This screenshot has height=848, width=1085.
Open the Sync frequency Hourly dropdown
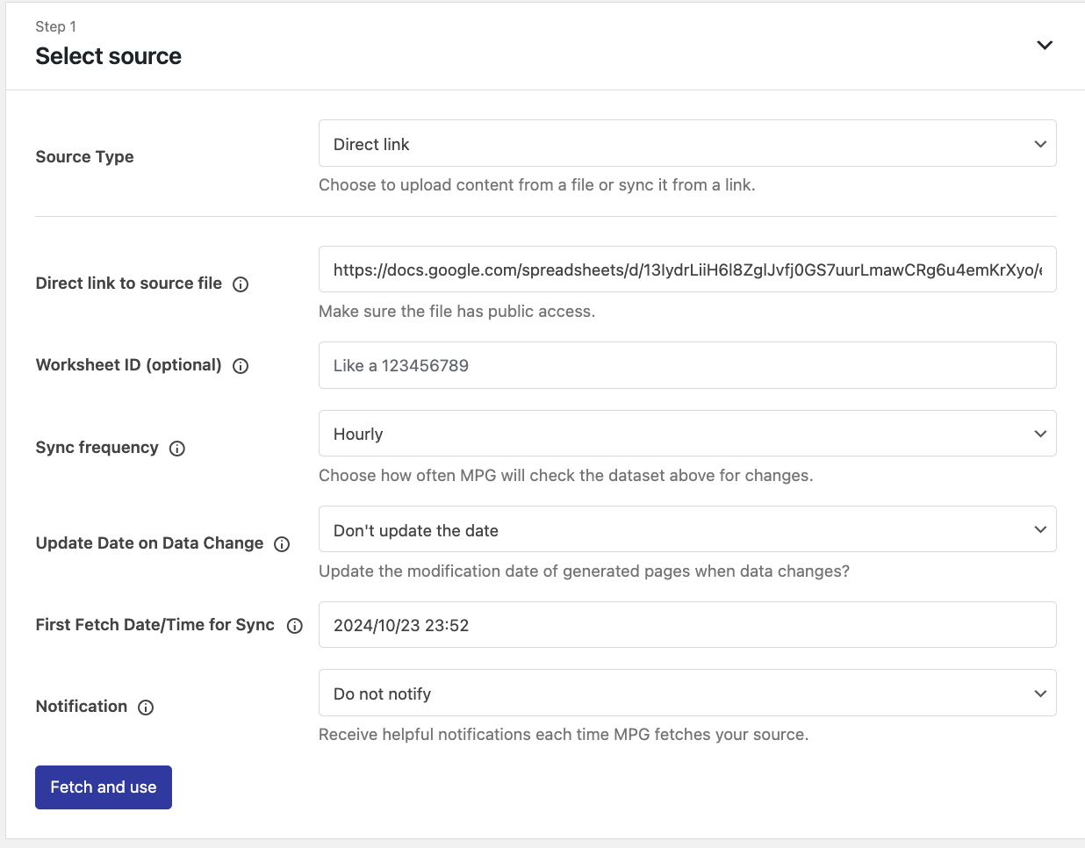[686, 434]
